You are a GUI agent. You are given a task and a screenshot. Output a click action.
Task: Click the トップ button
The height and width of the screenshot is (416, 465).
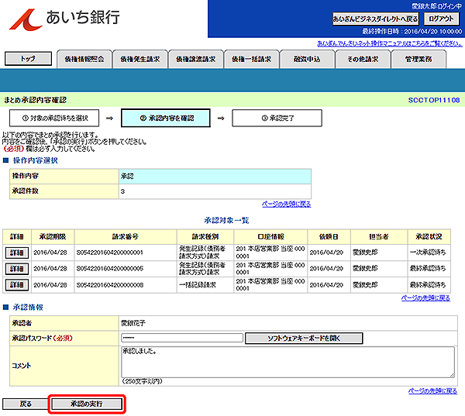pos(28,58)
